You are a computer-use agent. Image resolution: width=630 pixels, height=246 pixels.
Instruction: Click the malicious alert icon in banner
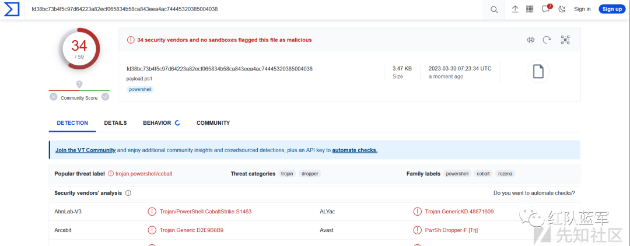131,40
